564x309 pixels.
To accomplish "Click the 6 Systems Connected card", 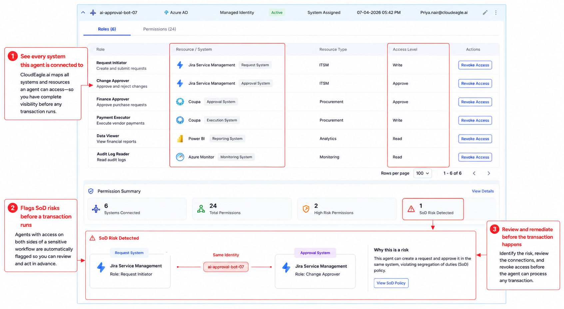I will click(137, 209).
